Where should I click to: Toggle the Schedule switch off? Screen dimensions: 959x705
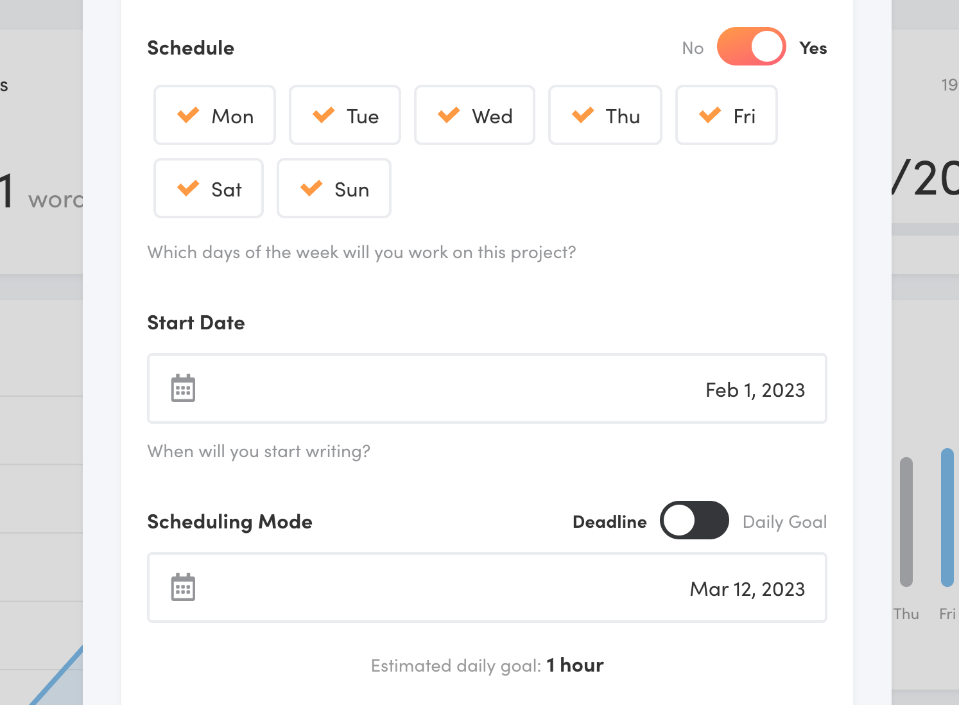[x=751, y=47]
